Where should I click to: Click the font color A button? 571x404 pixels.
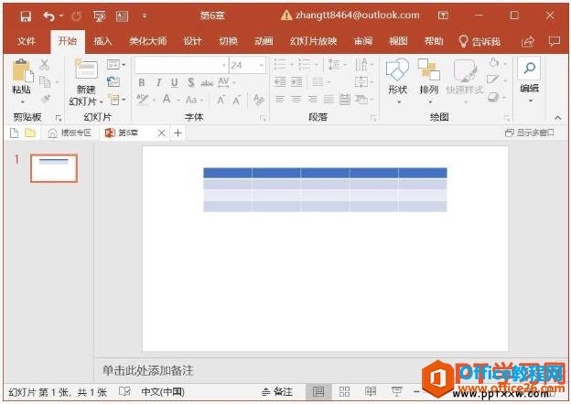[x=167, y=99]
